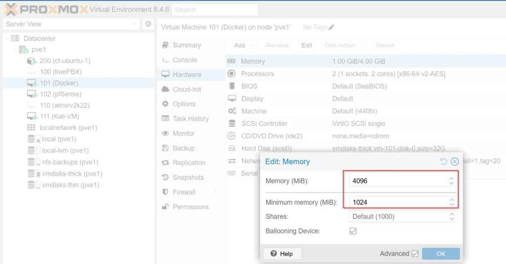
Task: Click the Remove toolbar button
Action: coord(277,45)
